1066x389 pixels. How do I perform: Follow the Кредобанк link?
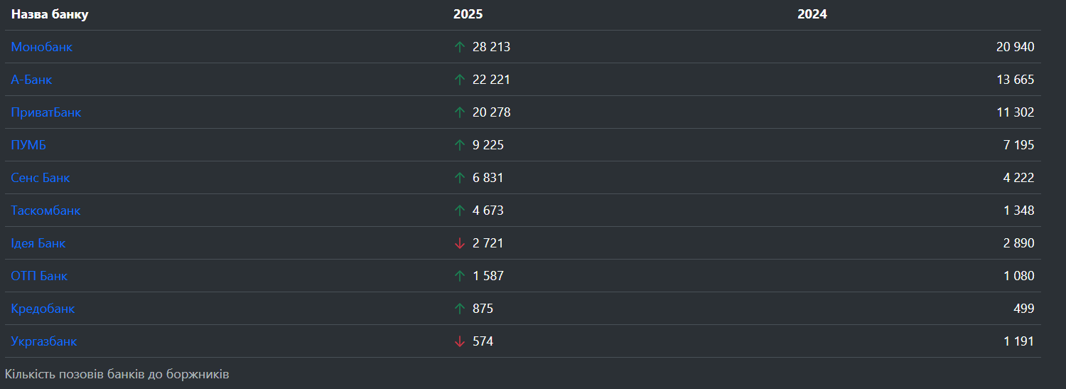point(43,309)
